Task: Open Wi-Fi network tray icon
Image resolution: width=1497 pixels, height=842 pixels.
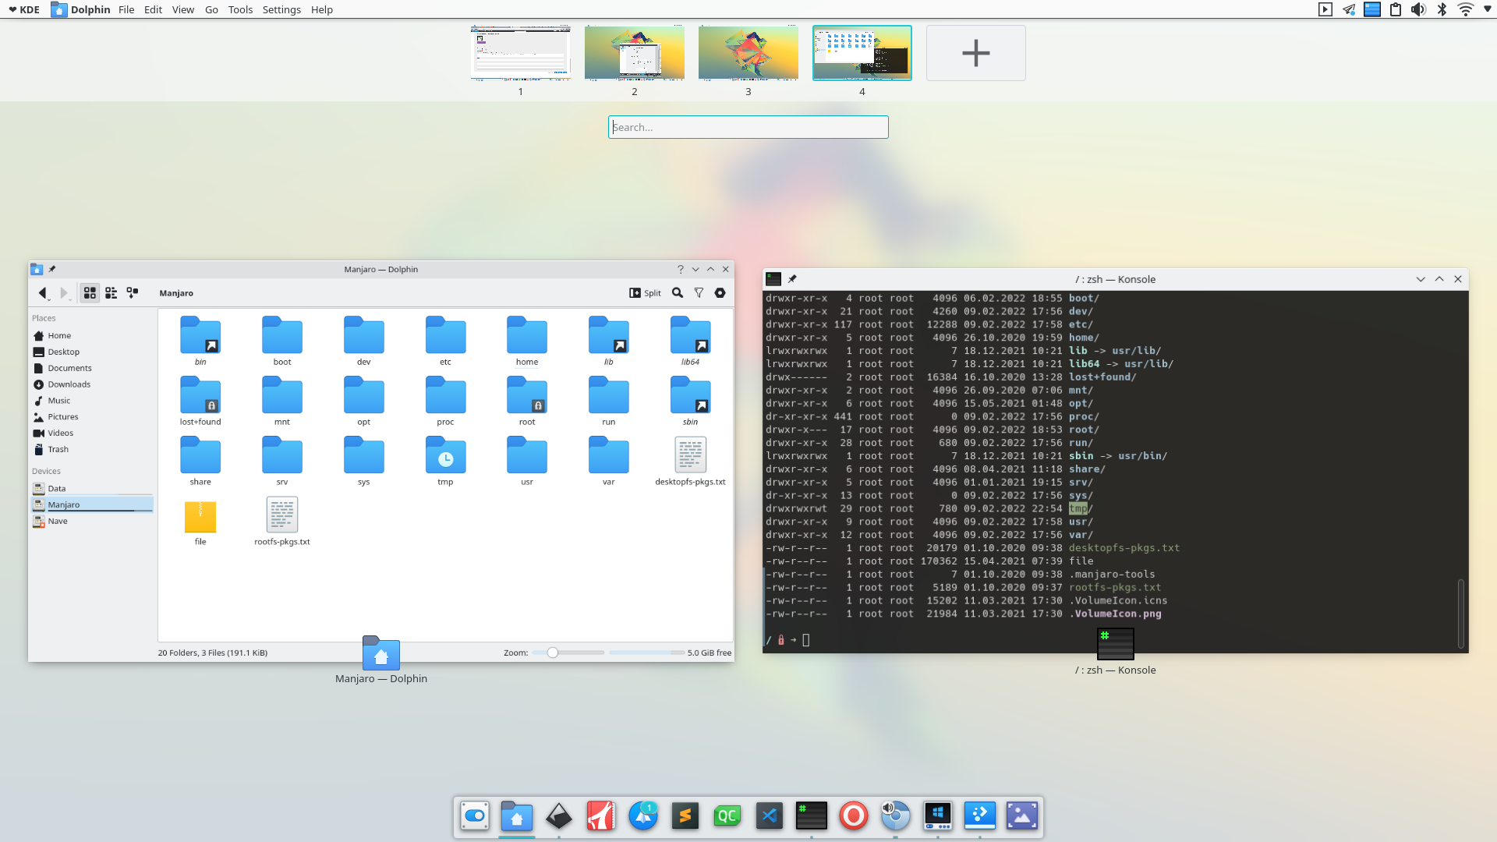Action: coord(1466,9)
